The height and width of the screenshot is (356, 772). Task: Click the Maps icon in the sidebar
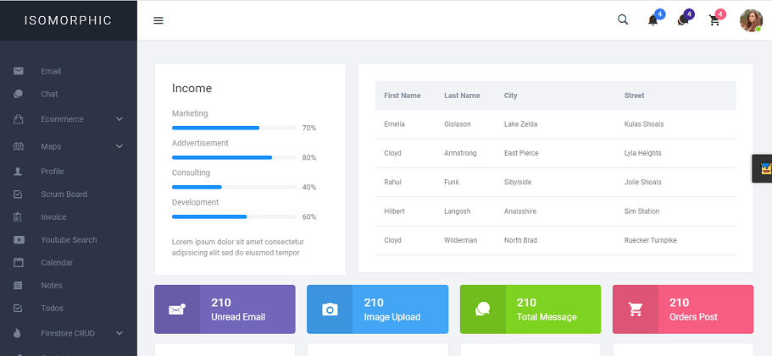[x=18, y=146]
